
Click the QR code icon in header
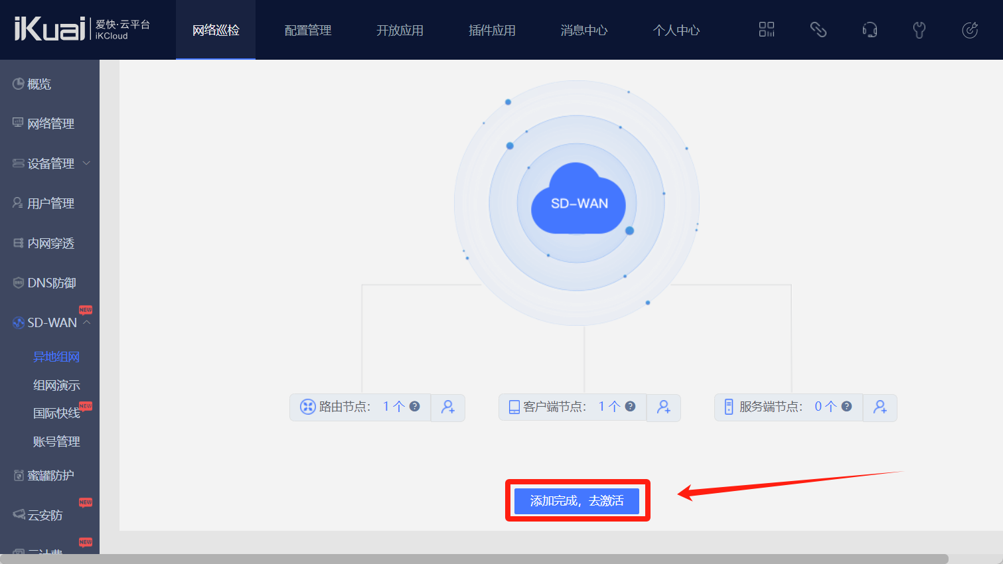click(x=767, y=30)
